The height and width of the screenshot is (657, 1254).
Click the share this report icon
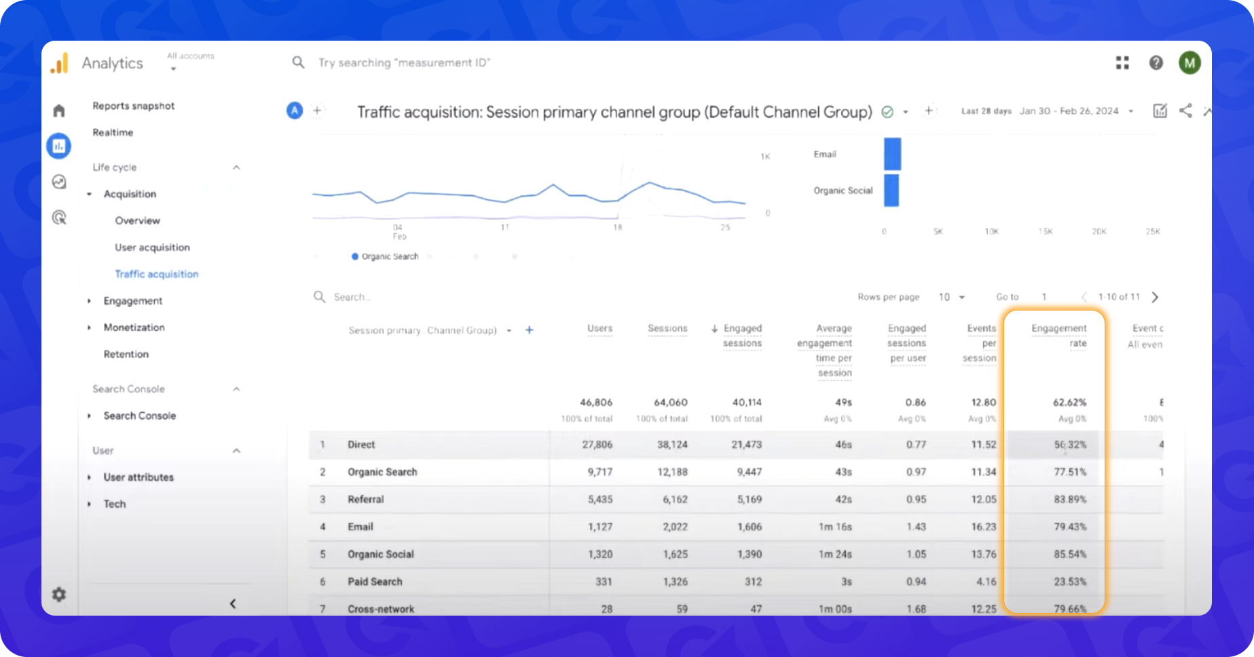tap(1185, 111)
